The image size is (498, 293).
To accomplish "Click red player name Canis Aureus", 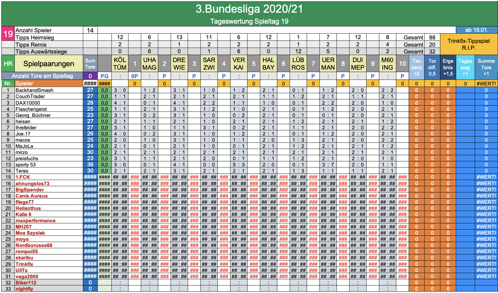I will (x=32, y=196).
